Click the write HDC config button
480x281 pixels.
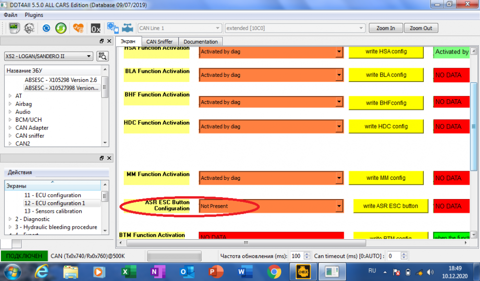pos(386,126)
